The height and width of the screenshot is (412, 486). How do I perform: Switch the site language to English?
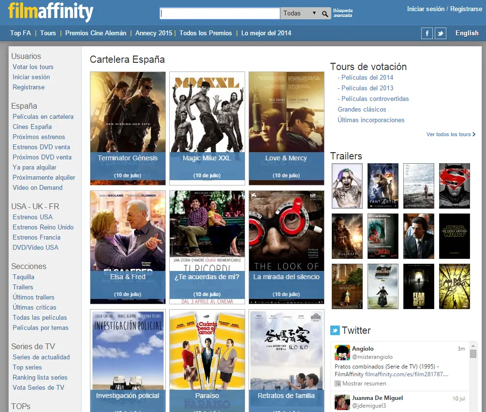(x=466, y=33)
